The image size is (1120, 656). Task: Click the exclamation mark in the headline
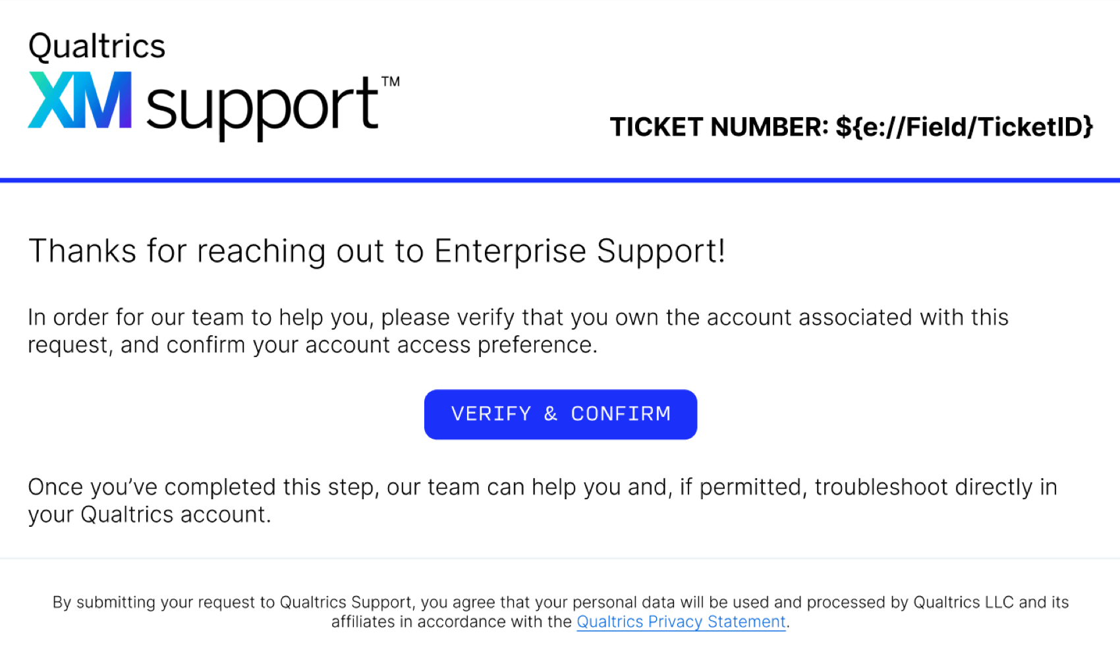pyautogui.click(x=720, y=250)
